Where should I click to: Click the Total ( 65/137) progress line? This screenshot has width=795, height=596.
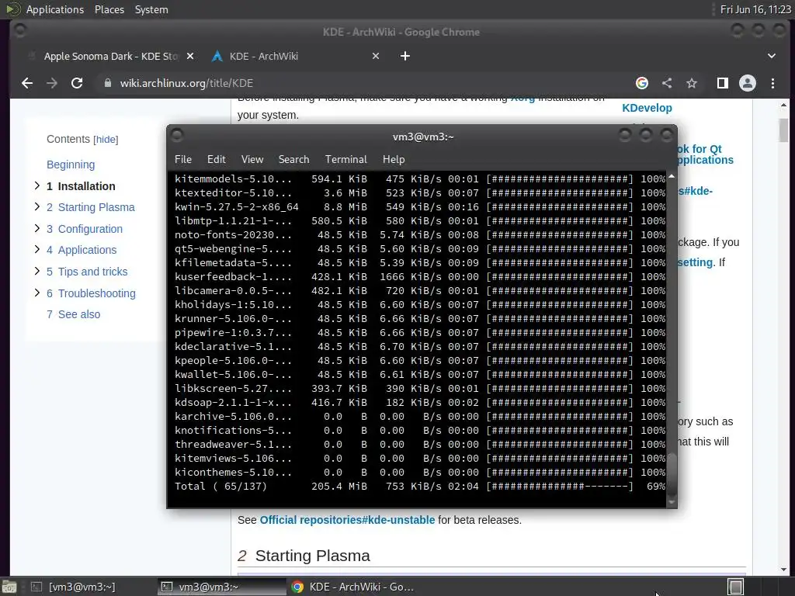coord(420,486)
